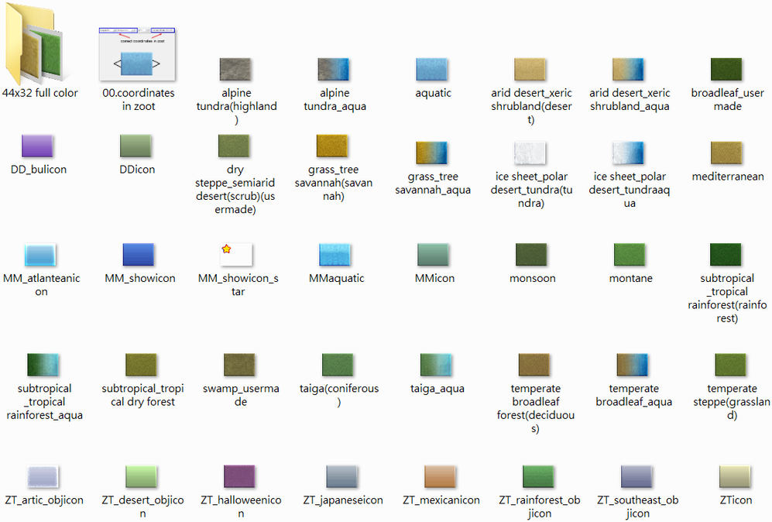Select the broadleaf_usermade icon
The height and width of the screenshot is (522, 772).
pyautogui.click(x=726, y=69)
